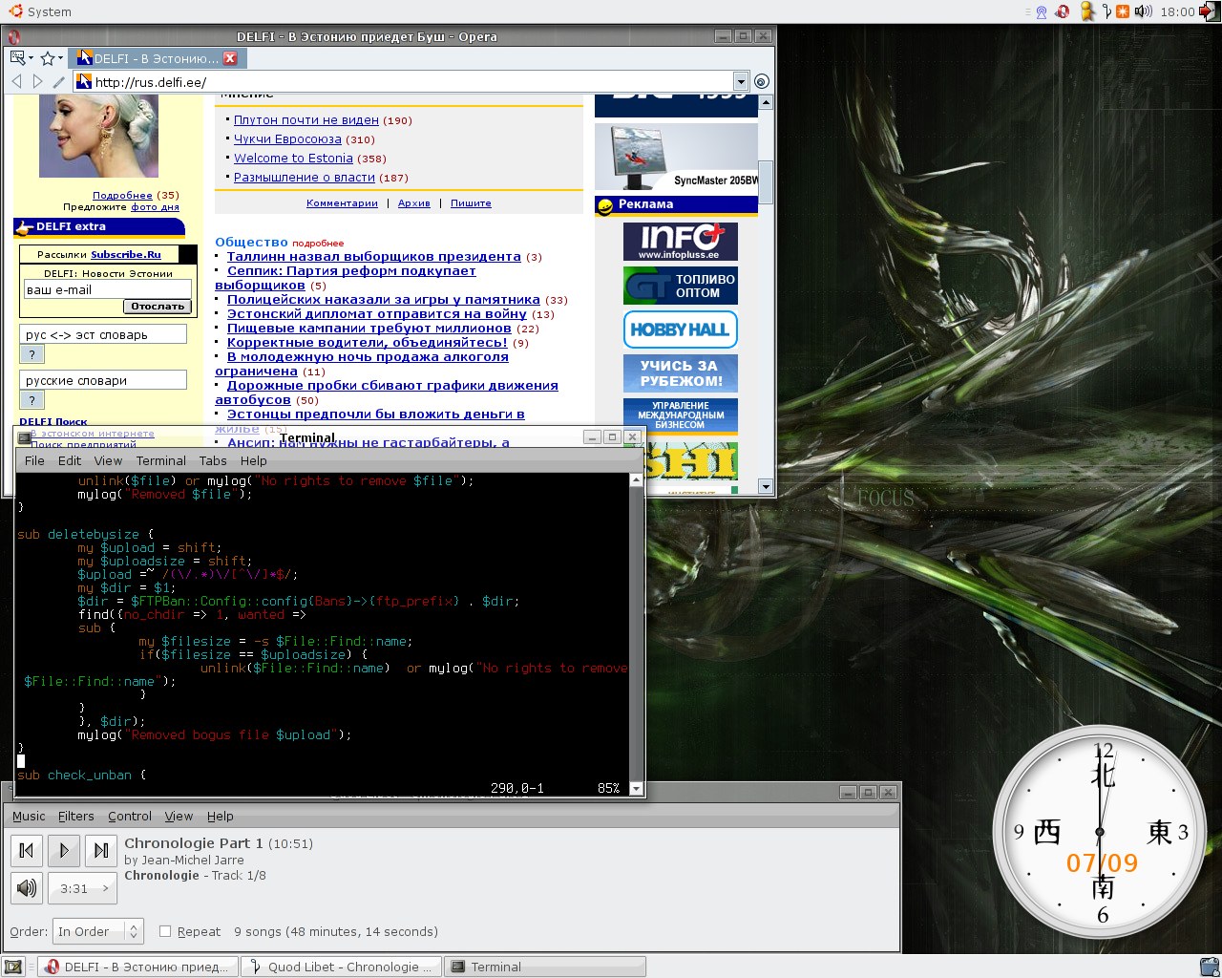Open the Quod Libet Control menu
This screenshot has height=978, width=1222.
point(130,816)
